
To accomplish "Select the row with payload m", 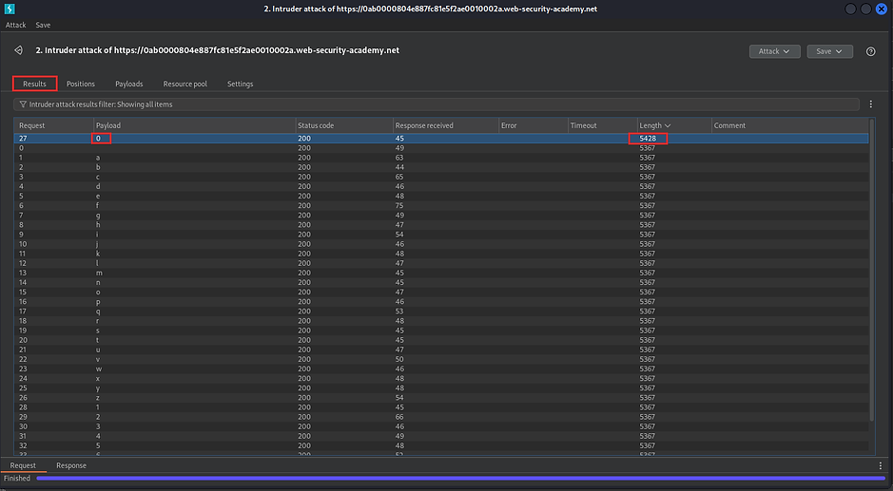I will (x=441, y=273).
